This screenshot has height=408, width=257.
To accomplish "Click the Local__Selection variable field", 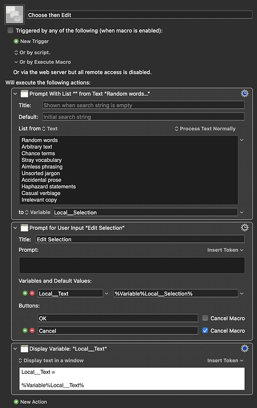I will (145, 212).
